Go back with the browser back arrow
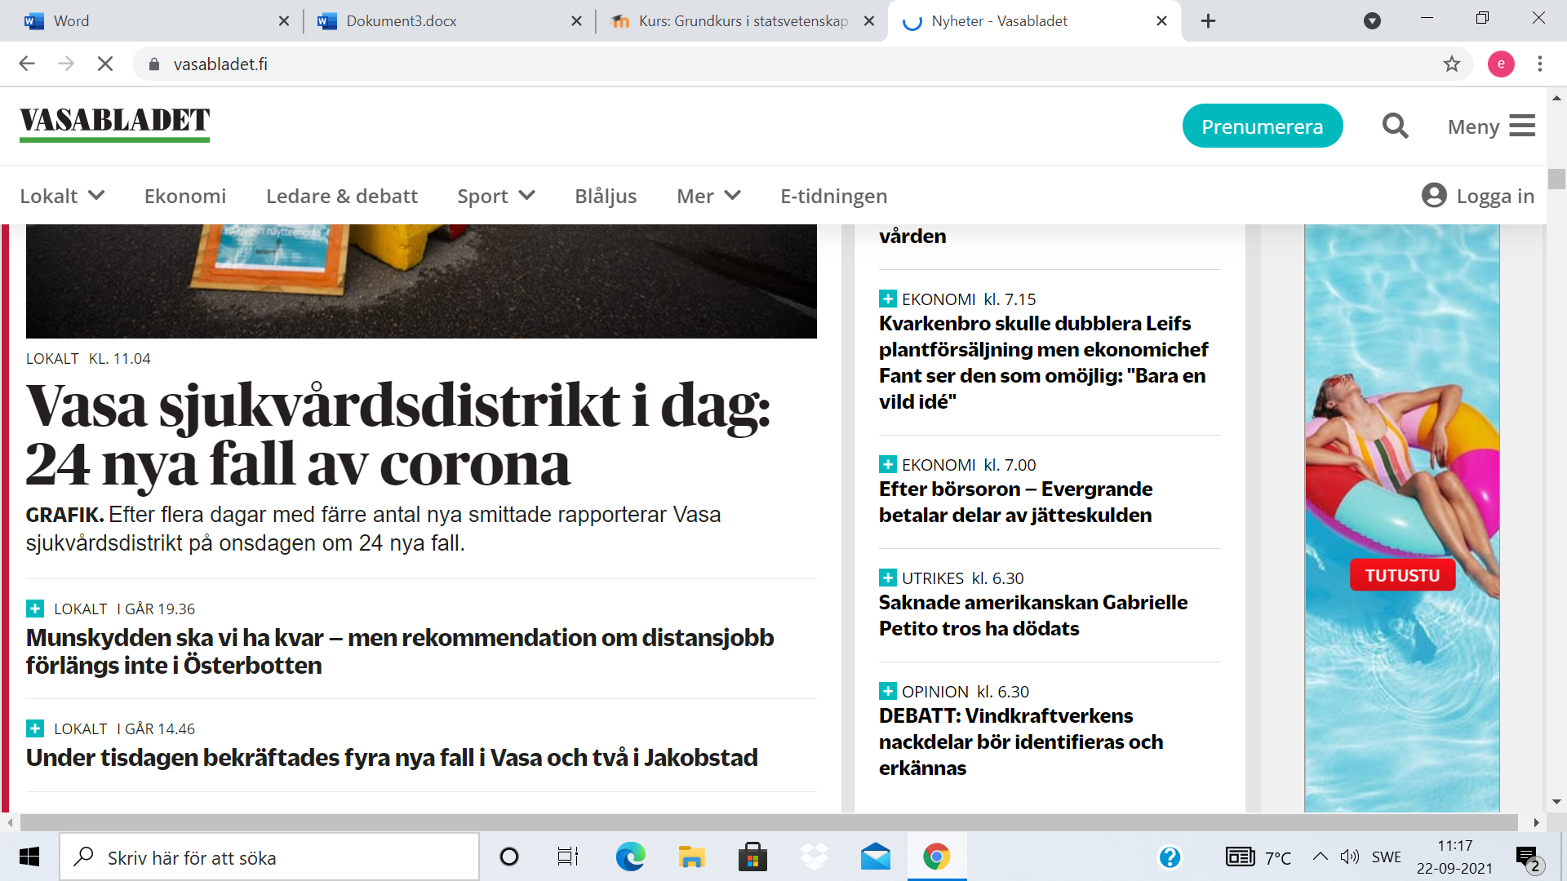This screenshot has width=1567, height=881. (x=27, y=64)
